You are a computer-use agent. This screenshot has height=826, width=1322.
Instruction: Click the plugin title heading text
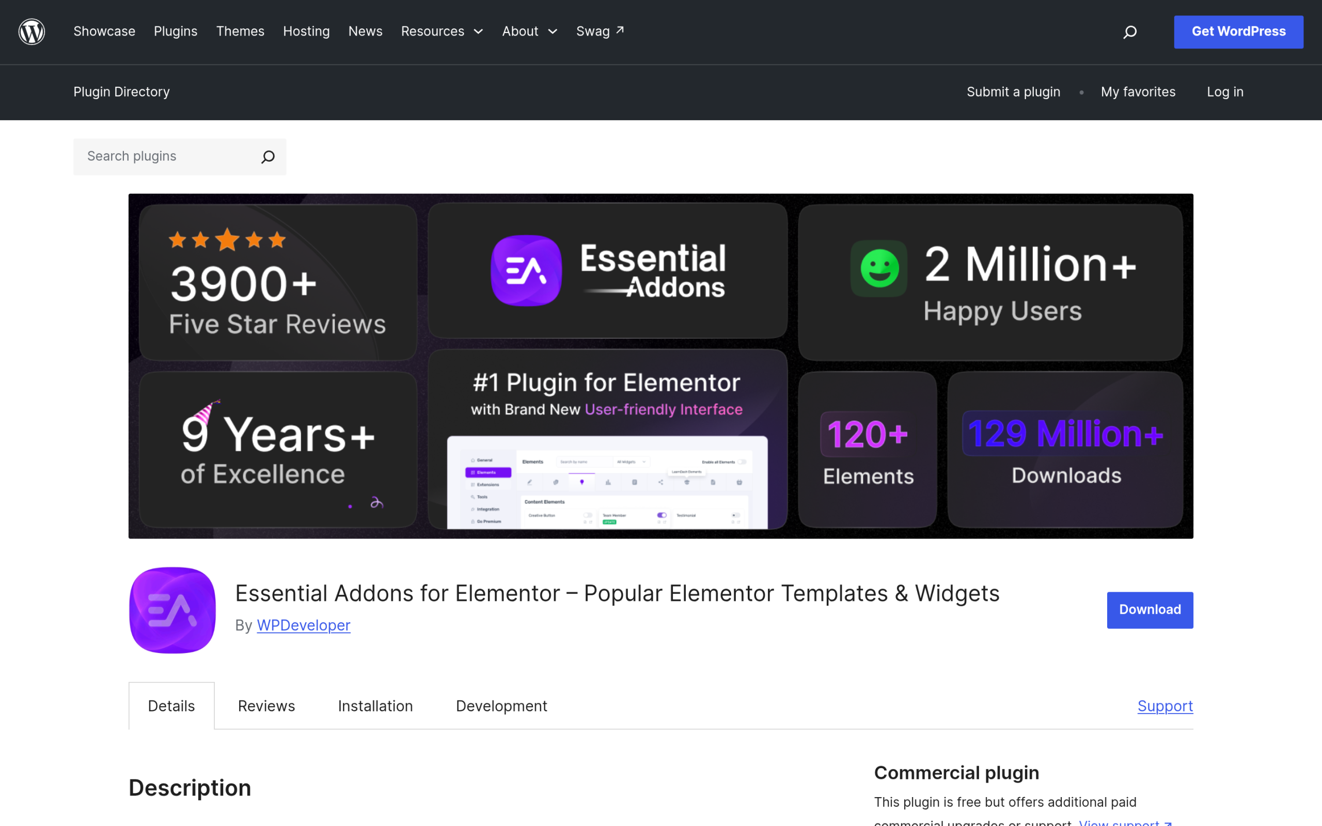point(617,593)
